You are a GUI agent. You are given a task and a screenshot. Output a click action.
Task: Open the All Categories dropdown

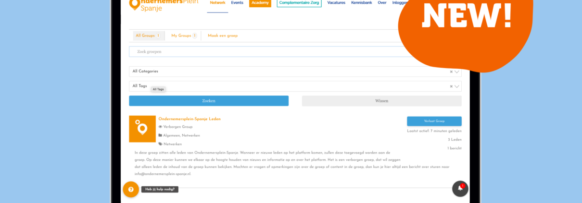point(295,72)
